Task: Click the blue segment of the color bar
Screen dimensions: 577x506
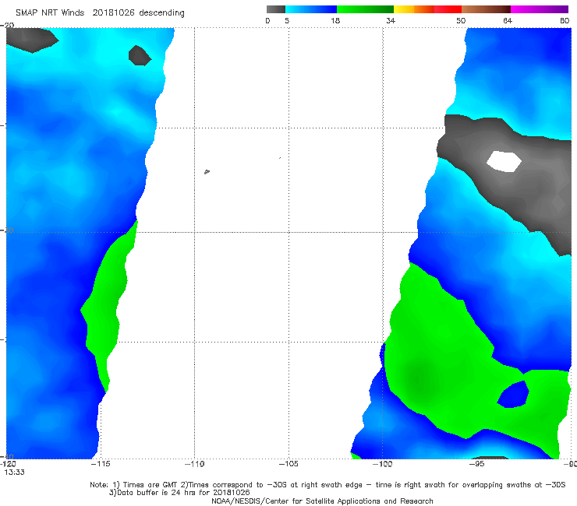Action: [x=311, y=9]
